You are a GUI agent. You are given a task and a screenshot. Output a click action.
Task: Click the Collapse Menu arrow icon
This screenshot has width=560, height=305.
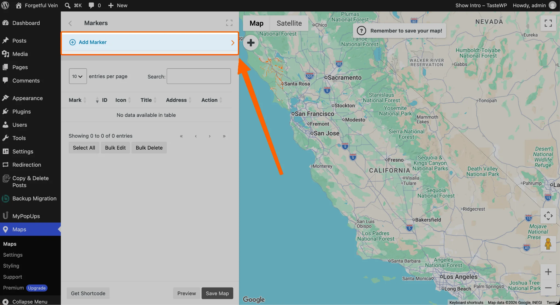(x=5, y=302)
